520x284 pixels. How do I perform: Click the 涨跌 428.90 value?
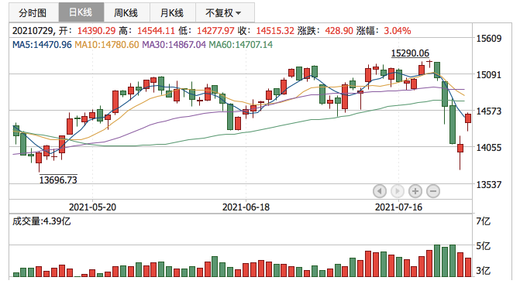339,31
